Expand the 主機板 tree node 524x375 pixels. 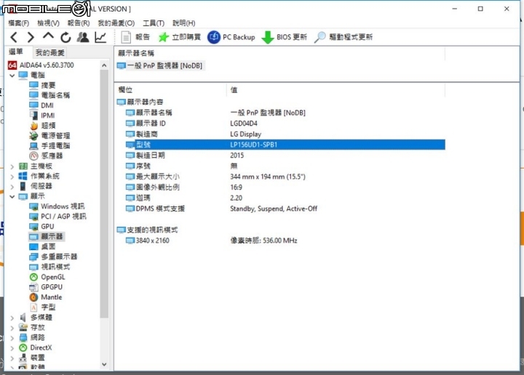12,166
